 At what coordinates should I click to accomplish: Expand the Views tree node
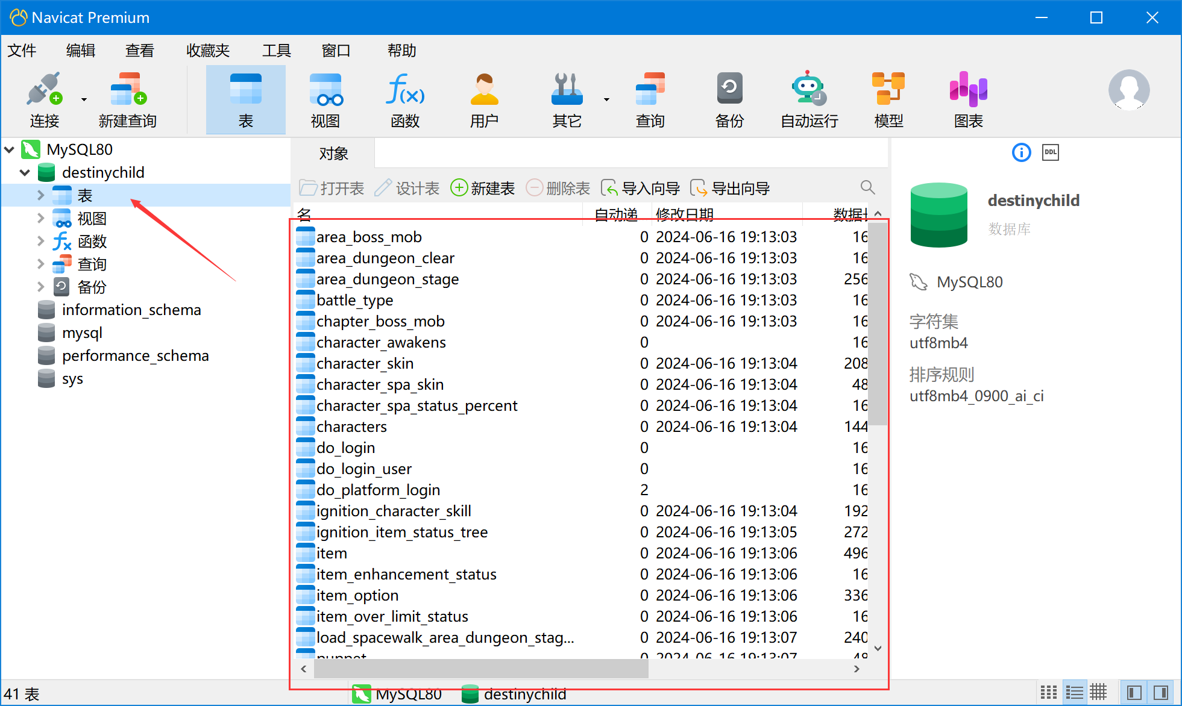pos(40,218)
